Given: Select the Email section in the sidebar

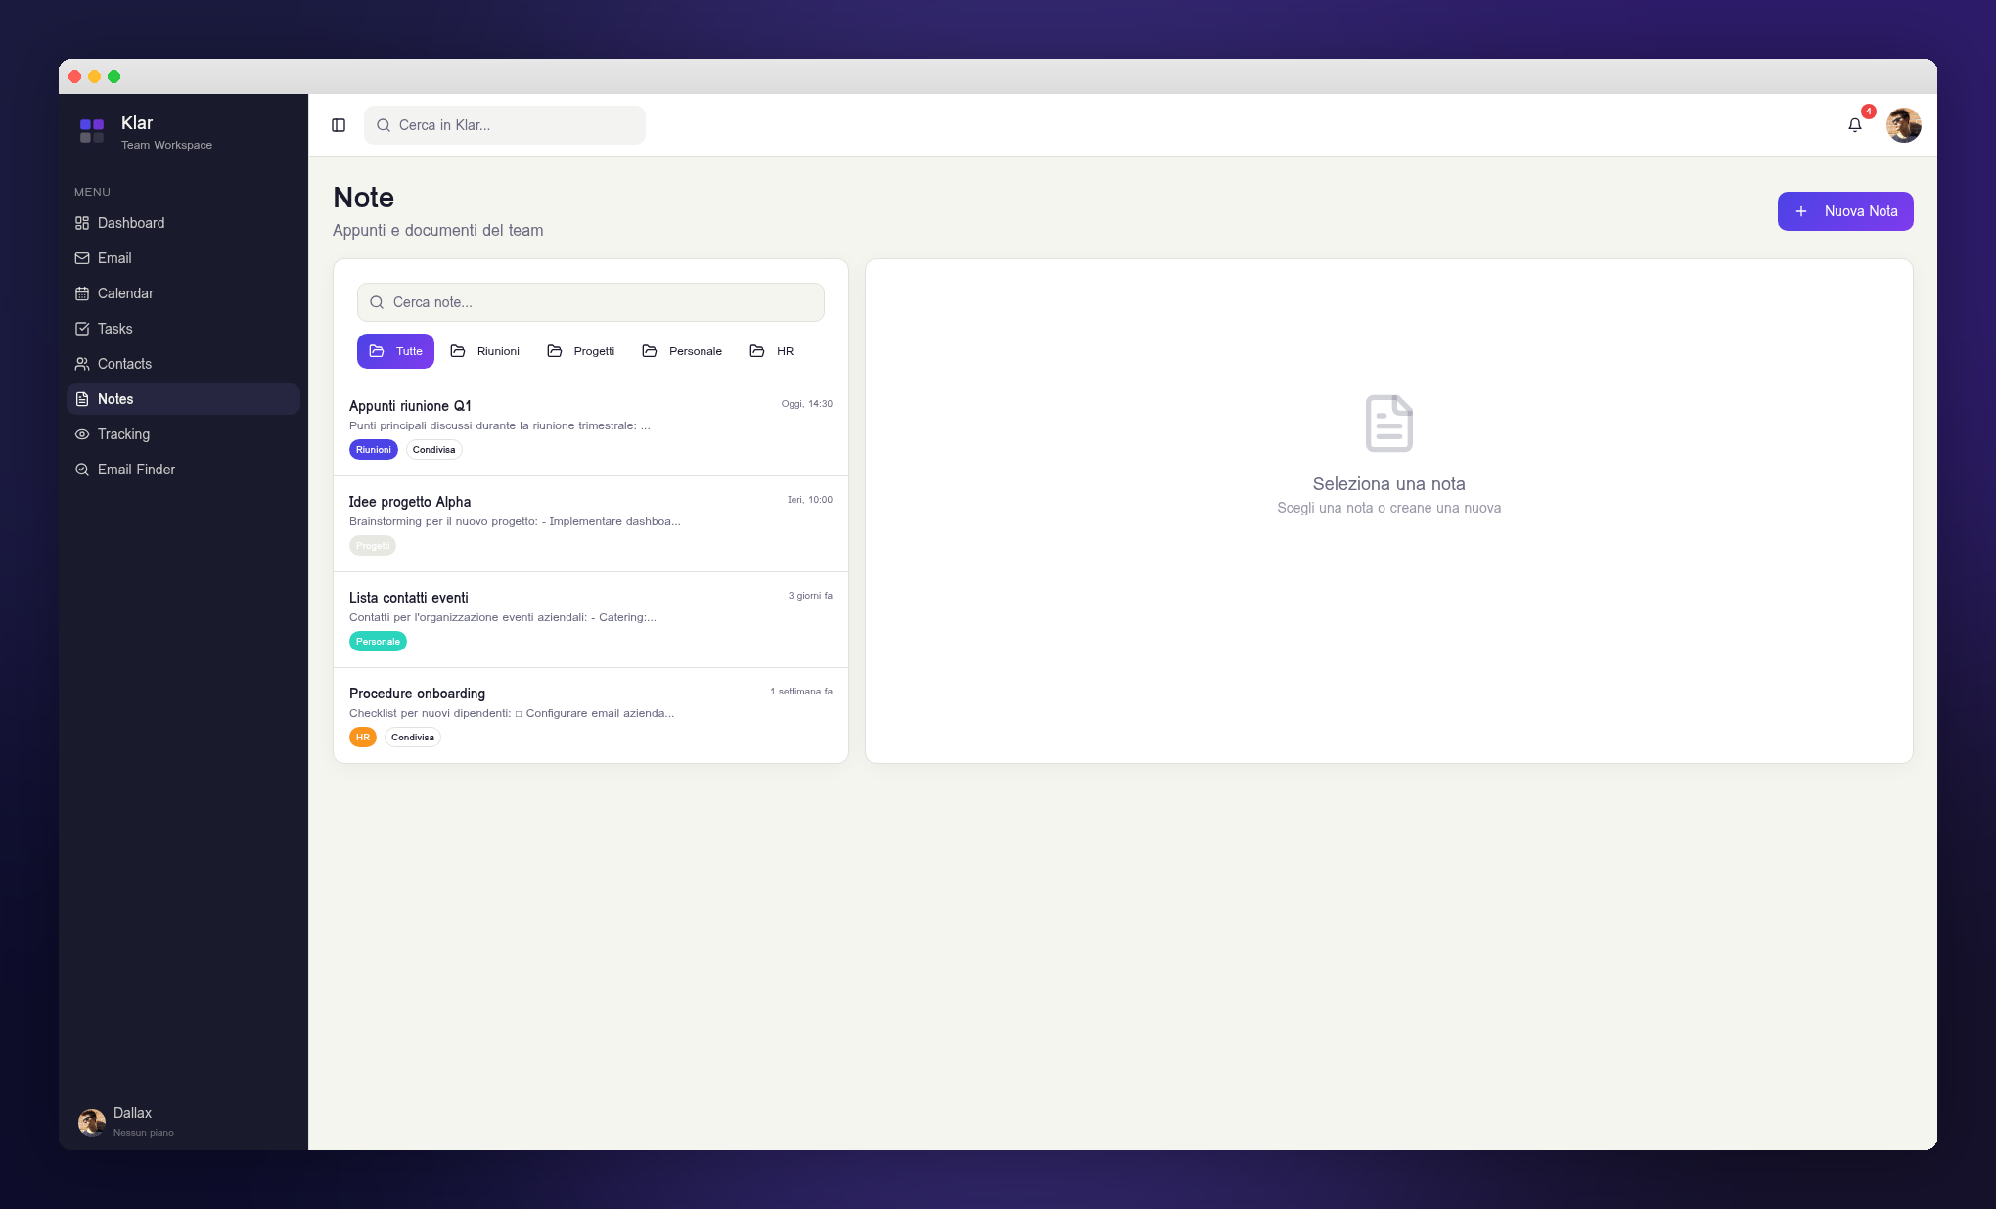Looking at the screenshot, I should (115, 258).
